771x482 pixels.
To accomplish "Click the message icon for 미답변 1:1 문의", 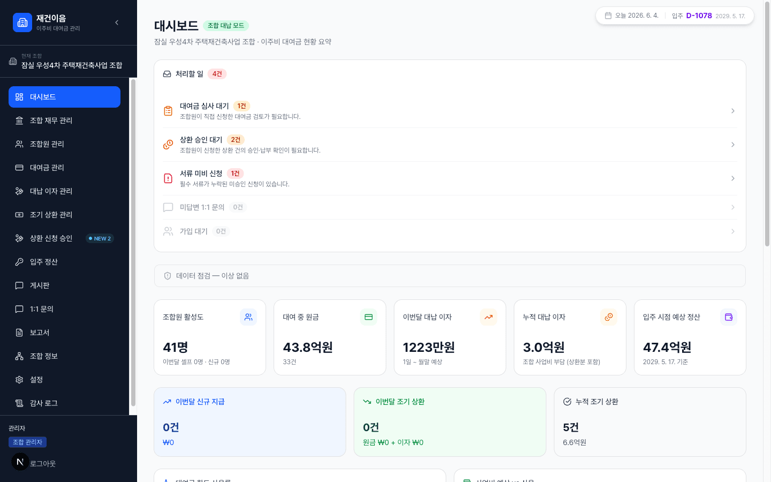I will [x=168, y=207].
